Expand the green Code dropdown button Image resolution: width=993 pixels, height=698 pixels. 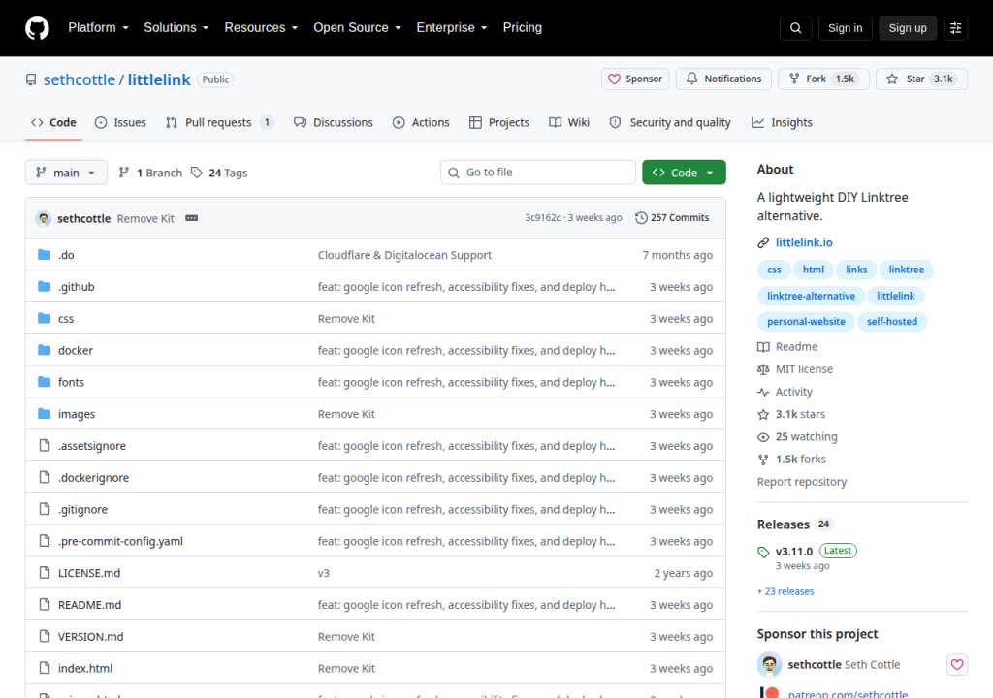point(684,173)
